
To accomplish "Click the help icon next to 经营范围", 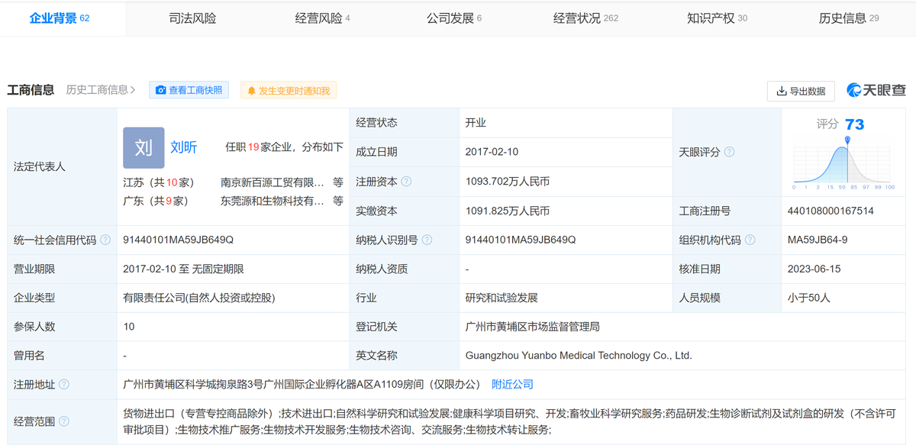I will 64,421.
